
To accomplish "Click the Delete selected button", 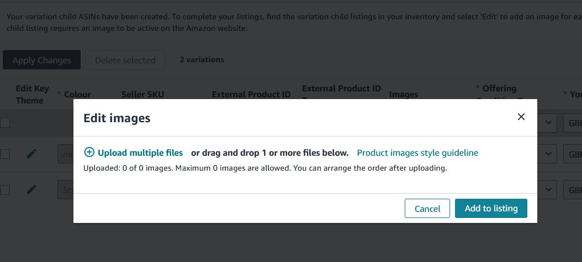I will click(x=125, y=60).
